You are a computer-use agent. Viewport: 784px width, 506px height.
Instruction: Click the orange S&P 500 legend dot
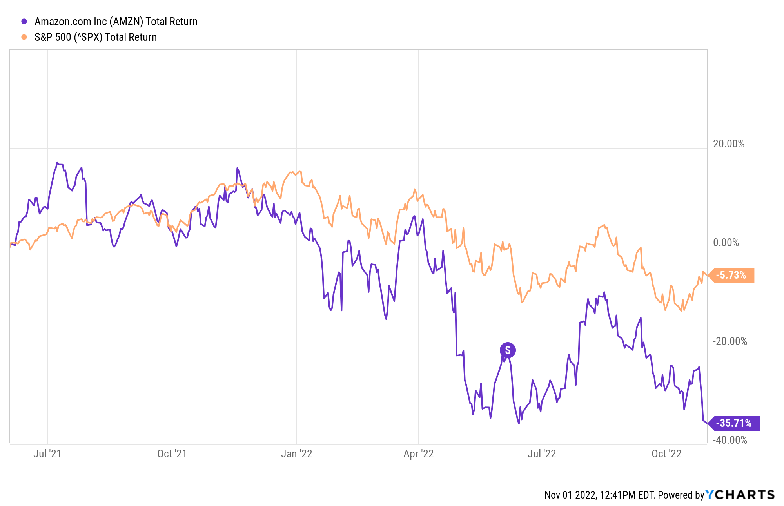[24, 37]
